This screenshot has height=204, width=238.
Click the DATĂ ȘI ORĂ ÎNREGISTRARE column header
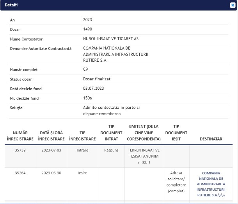click(51, 136)
